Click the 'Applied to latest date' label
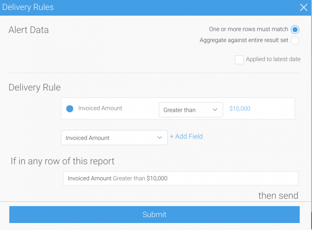The height and width of the screenshot is (230, 312). [273, 59]
